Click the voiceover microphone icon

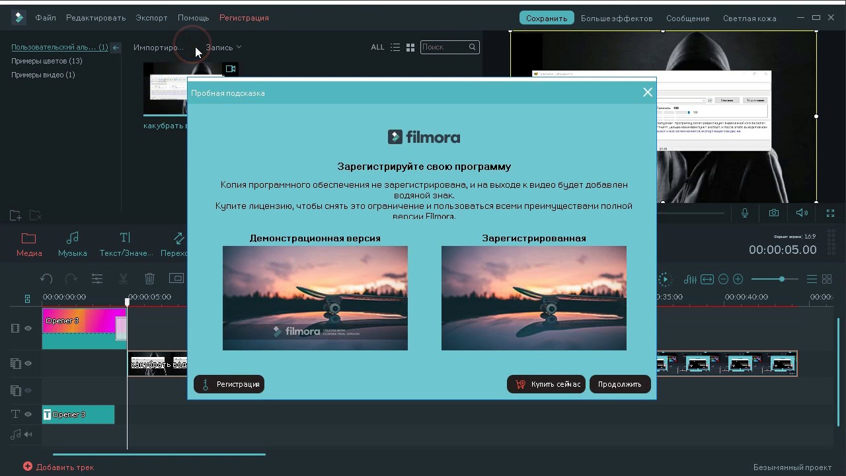[x=745, y=213]
